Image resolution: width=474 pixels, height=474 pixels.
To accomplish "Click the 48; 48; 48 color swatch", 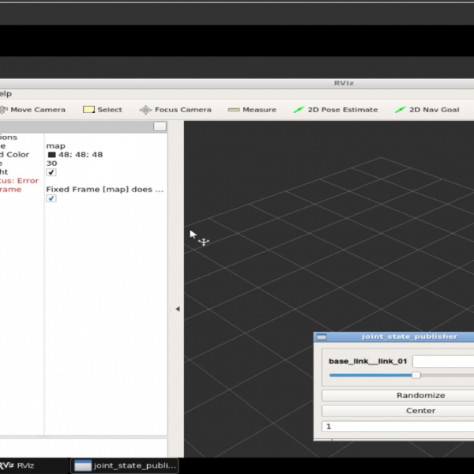I will pyautogui.click(x=52, y=155).
